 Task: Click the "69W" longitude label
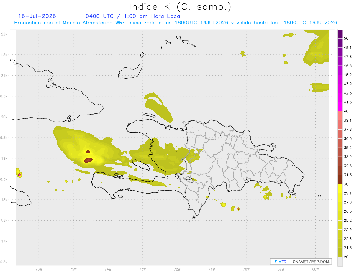tap(281, 269)
